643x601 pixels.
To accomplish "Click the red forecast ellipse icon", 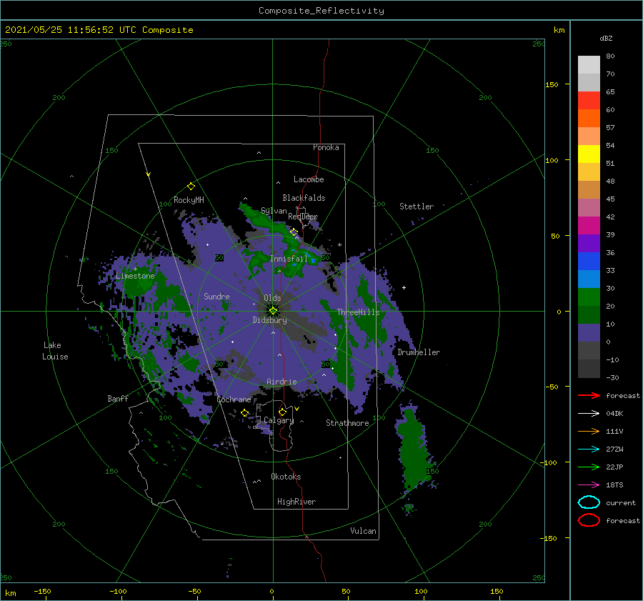I will tap(589, 520).
